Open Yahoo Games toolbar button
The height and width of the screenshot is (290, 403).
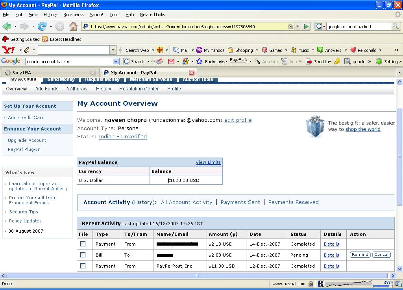click(272, 50)
